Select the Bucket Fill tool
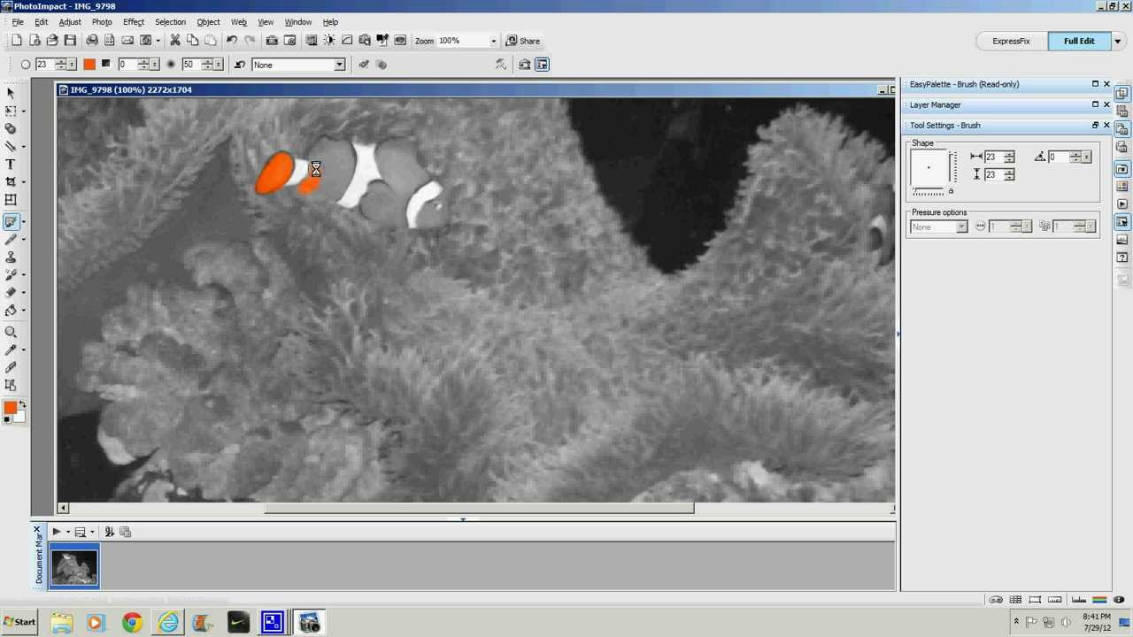Viewport: 1133px width, 637px height. pyautogui.click(x=11, y=310)
